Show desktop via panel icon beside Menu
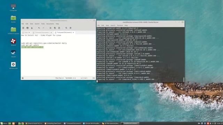The width and height of the screenshot is (223, 125). 10,124
